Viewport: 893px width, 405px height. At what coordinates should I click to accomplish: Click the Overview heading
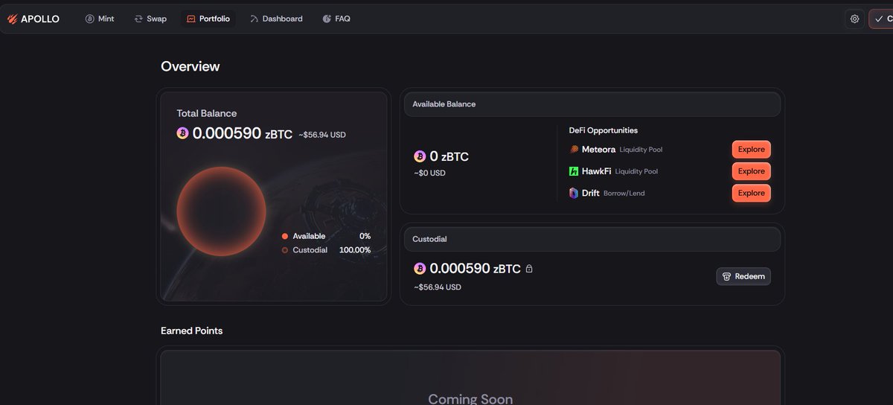pyautogui.click(x=191, y=66)
